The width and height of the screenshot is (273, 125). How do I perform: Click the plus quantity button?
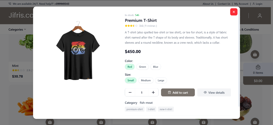[153, 92]
